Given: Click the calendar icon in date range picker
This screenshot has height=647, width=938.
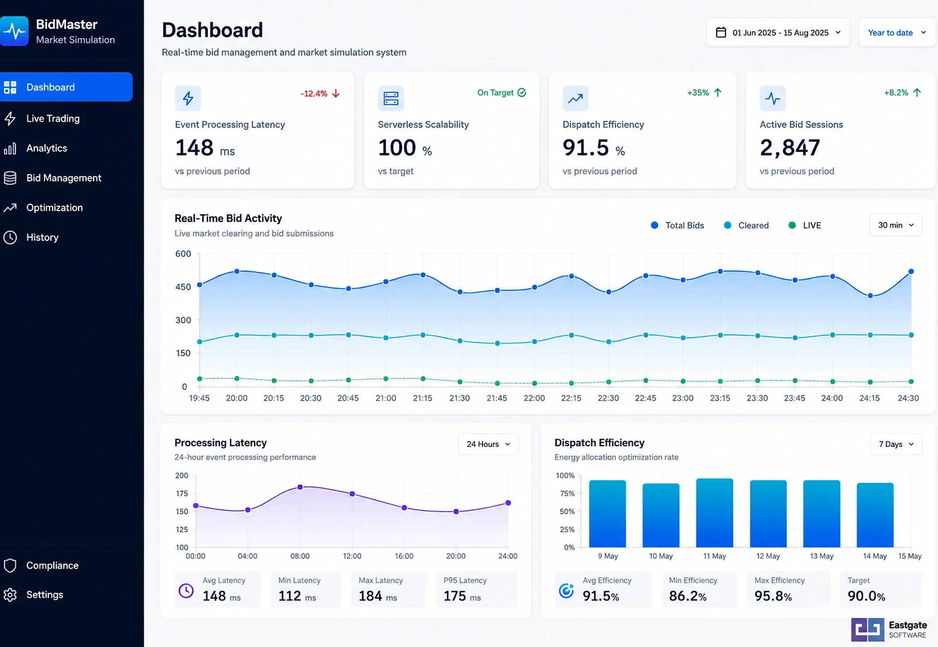Looking at the screenshot, I should tap(721, 32).
